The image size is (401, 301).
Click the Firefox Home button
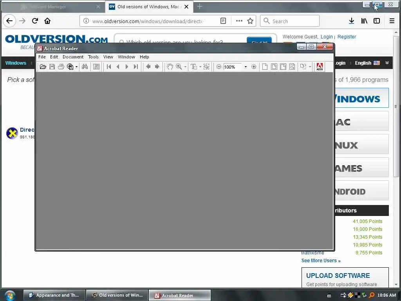click(x=47, y=21)
